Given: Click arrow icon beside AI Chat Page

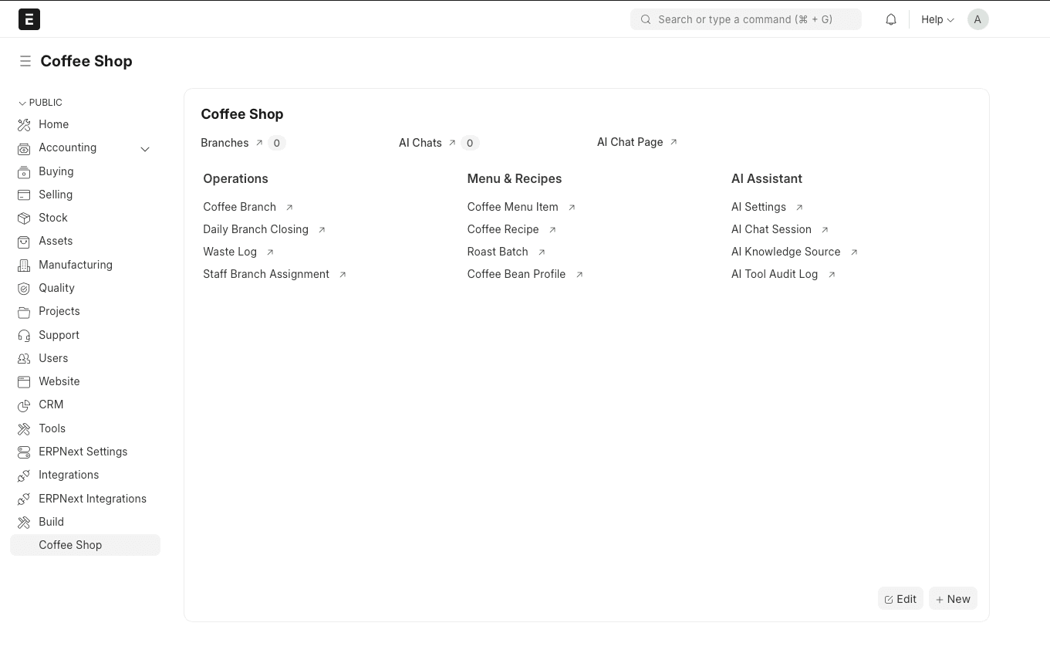Looking at the screenshot, I should pyautogui.click(x=674, y=142).
